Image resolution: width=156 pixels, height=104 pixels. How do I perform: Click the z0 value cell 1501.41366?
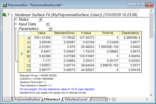coord(41,38)
